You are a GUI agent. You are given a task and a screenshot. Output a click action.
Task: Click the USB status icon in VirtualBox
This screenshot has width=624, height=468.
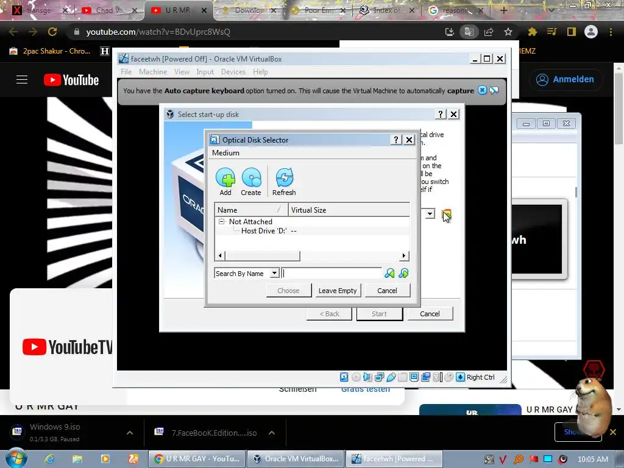pos(391,377)
